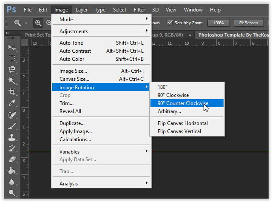
Task: Open the Select menu
Action: click(119, 10)
